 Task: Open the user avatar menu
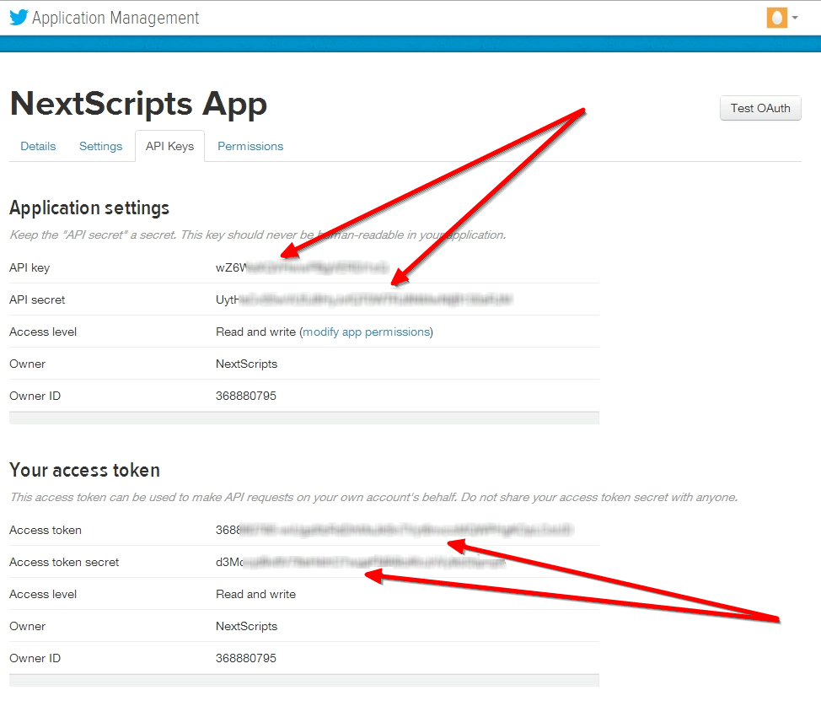click(x=777, y=17)
